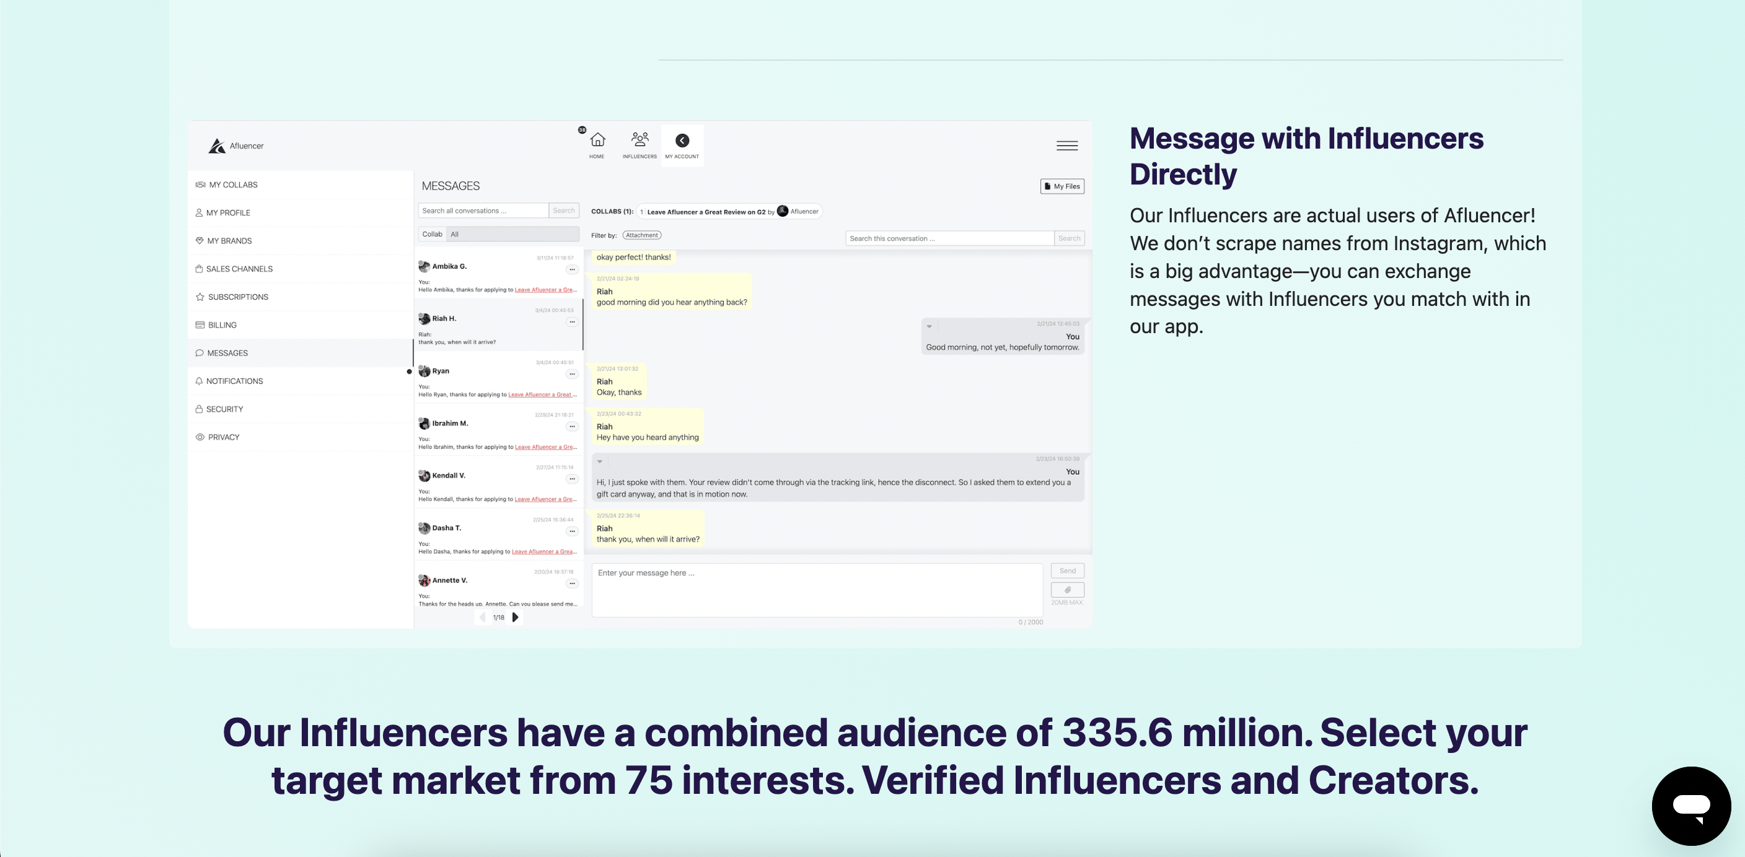Screen dimensions: 1745x857
Task: Click Riah's 'good morning did you hear' message
Action: coord(671,290)
